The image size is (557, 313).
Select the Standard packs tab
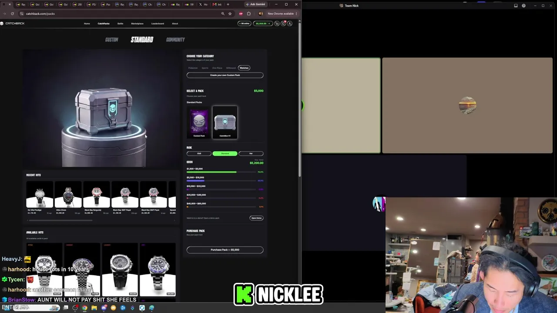point(142,40)
